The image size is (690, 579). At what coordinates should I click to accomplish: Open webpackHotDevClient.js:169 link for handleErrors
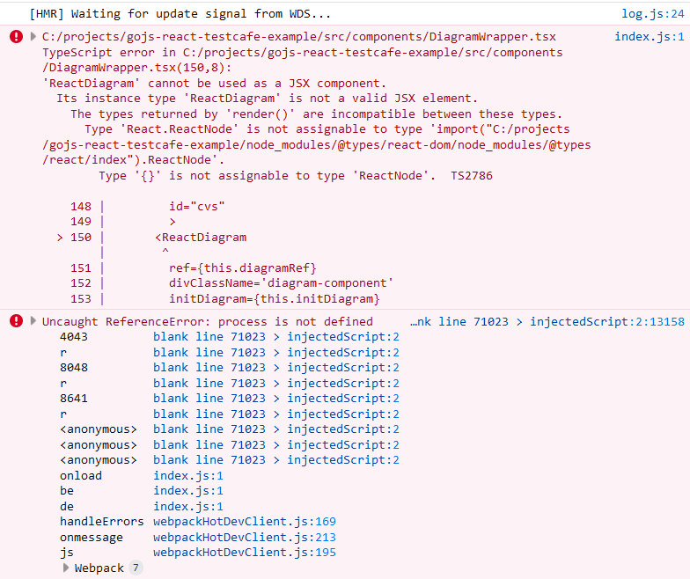click(245, 522)
